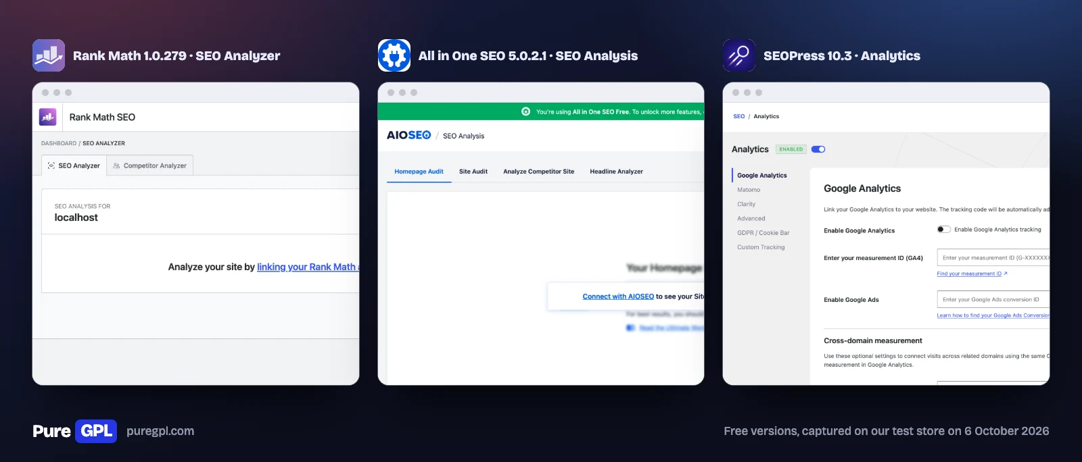The width and height of the screenshot is (1082, 462).
Task: Click the AIOSEO logo in the analysis window
Action: (408, 135)
